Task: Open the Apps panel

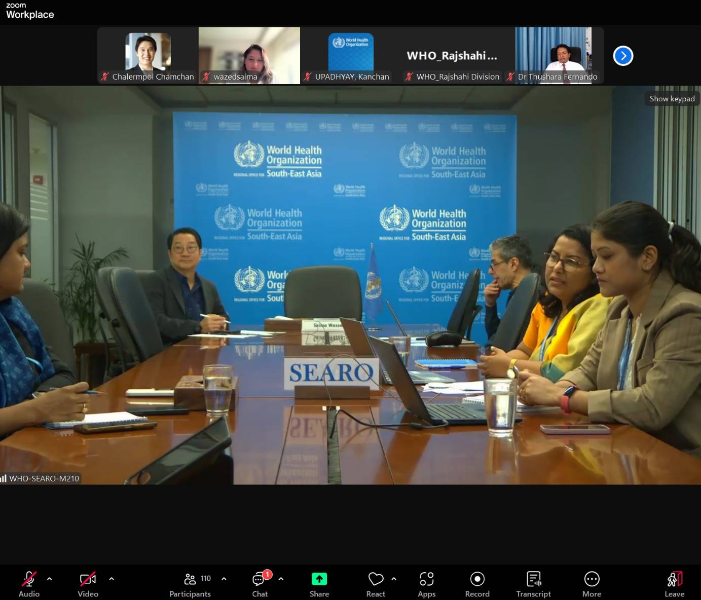Action: [x=426, y=584]
